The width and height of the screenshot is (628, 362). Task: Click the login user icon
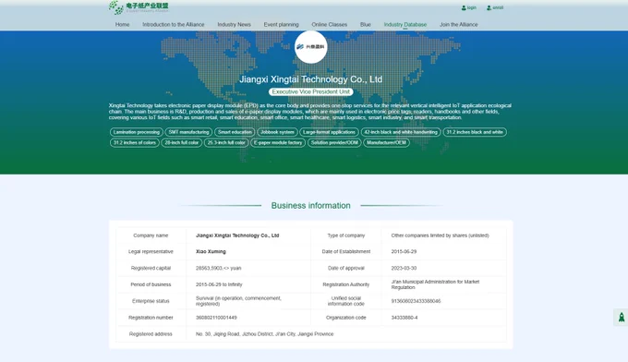click(464, 7)
